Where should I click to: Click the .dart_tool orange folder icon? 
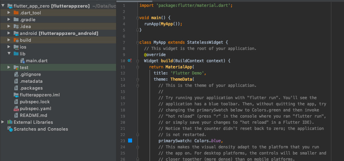[16, 13]
